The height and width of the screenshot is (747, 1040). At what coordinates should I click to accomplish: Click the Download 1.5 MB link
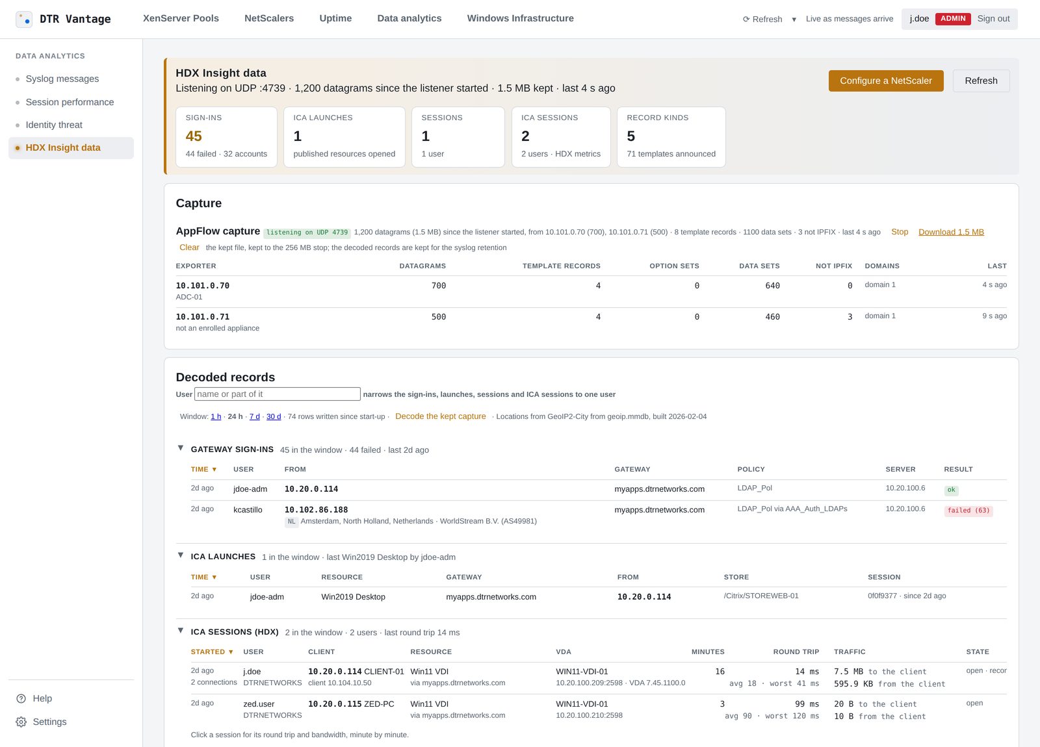(951, 232)
